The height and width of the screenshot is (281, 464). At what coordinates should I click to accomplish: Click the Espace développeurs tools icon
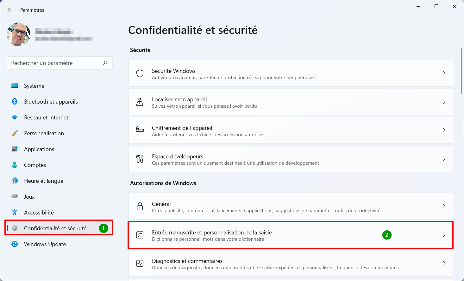pos(140,159)
